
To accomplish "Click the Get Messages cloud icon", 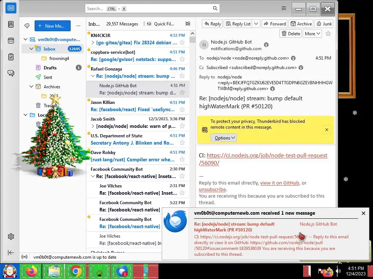I will (27, 26).
